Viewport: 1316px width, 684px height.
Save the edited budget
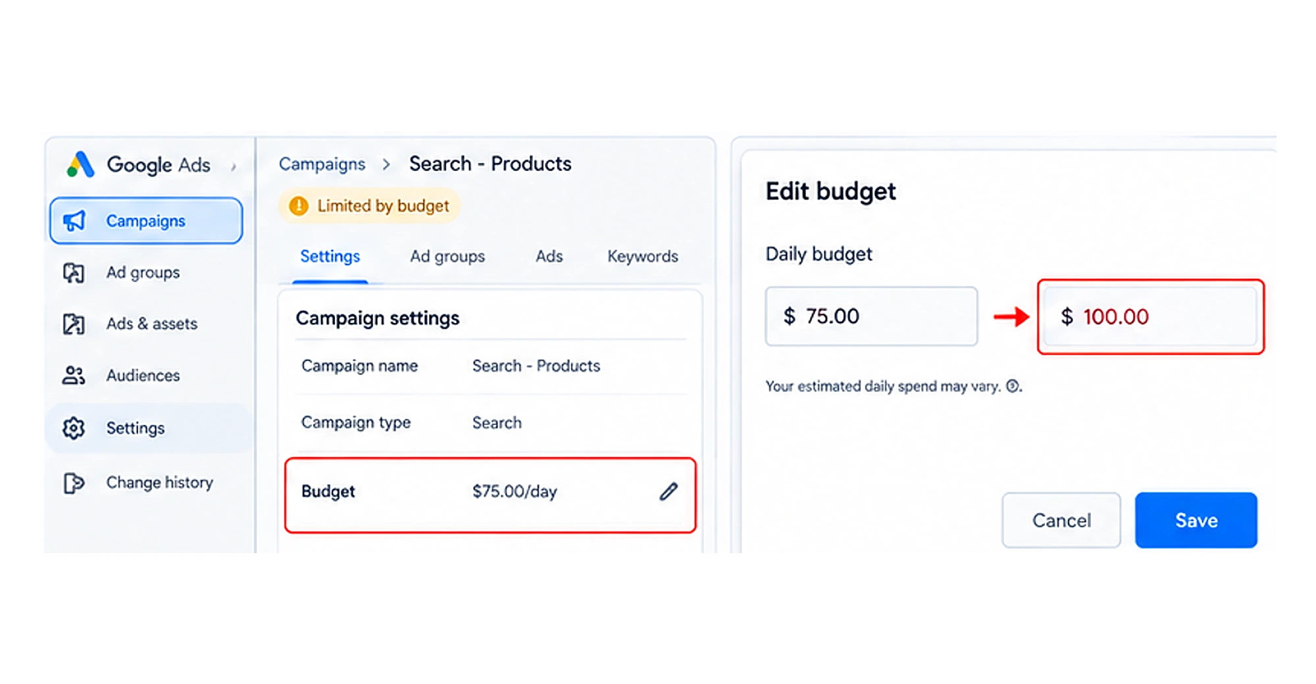[x=1196, y=520]
